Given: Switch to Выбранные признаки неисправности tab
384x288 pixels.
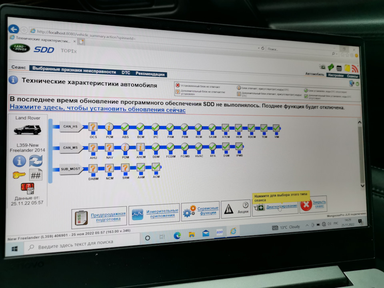Looking at the screenshot, I should pos(74,70).
